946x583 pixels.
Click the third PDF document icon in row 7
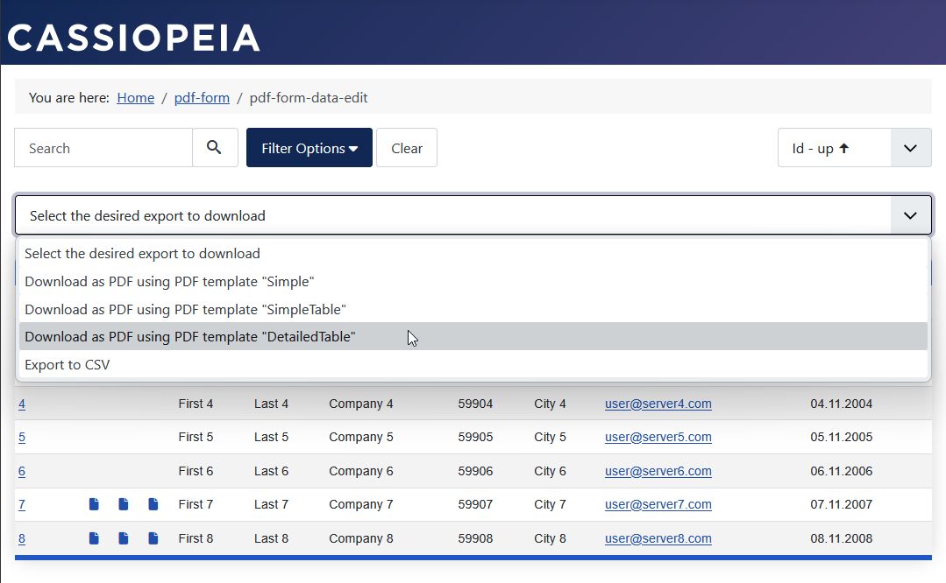(x=153, y=504)
